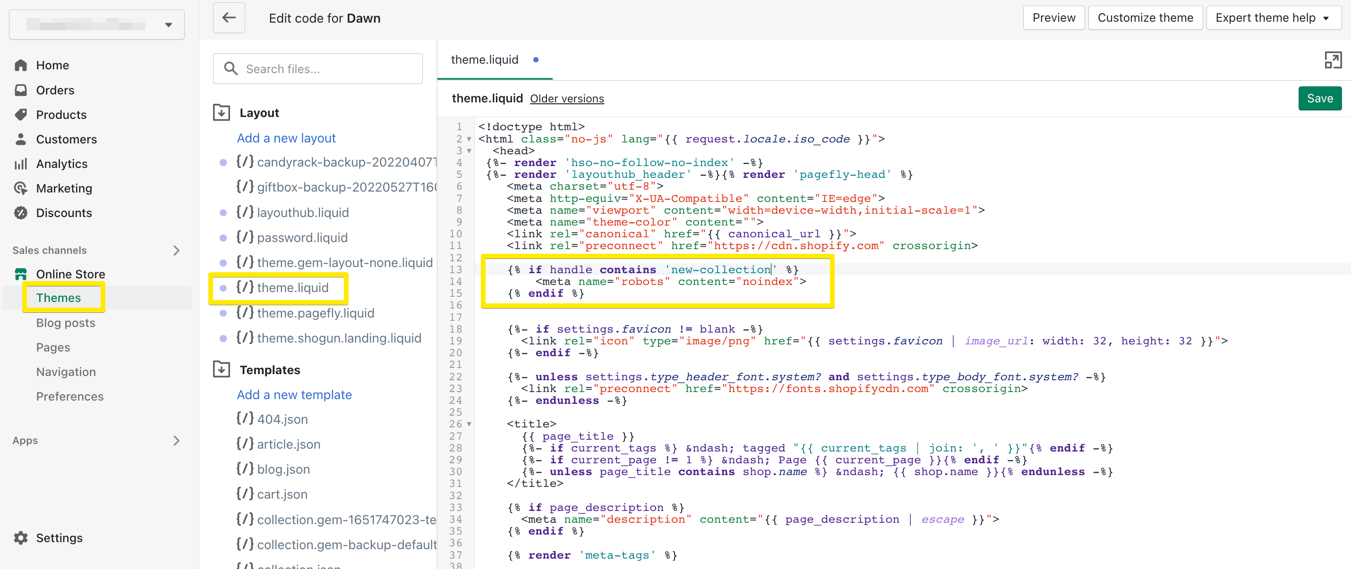Switch to the theme.liquid editor tab
The width and height of the screenshot is (1351, 569).
coord(485,60)
